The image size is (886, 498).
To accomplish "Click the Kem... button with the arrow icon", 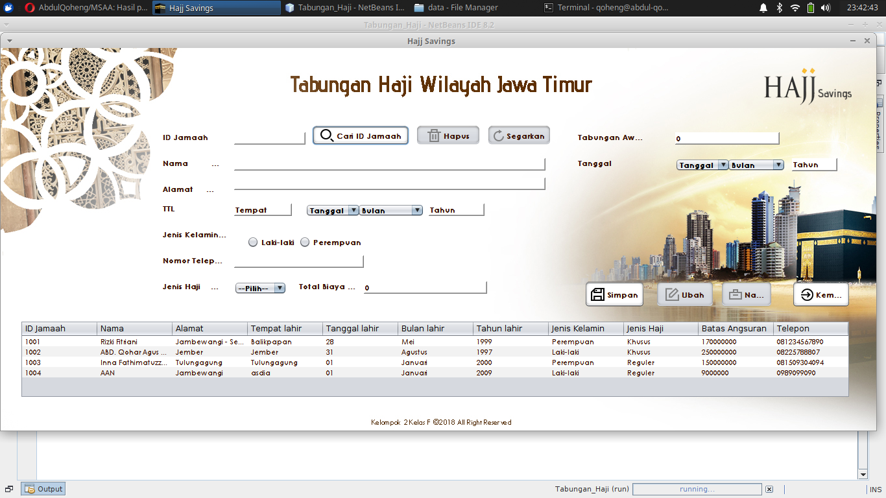I will (821, 294).
